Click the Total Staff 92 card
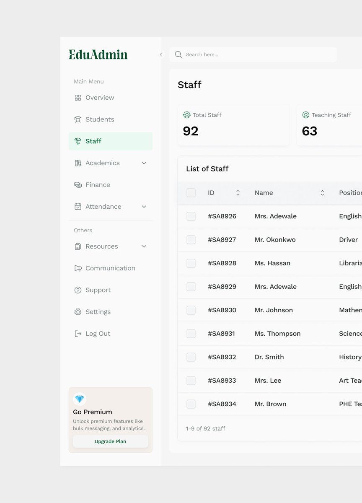362x503 pixels. [x=234, y=125]
